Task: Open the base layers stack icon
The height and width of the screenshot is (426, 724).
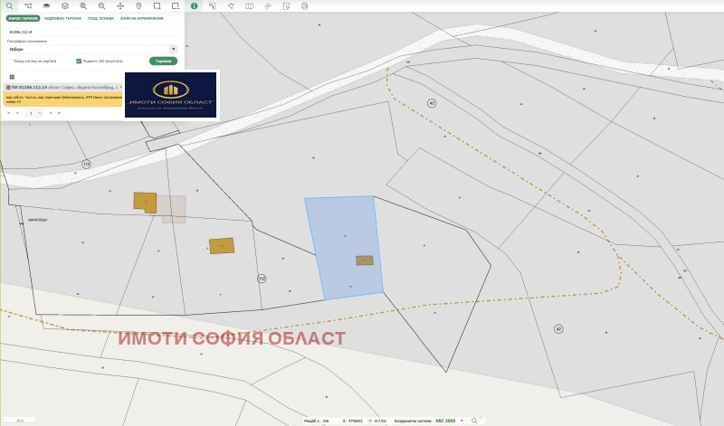Action: pos(47,6)
